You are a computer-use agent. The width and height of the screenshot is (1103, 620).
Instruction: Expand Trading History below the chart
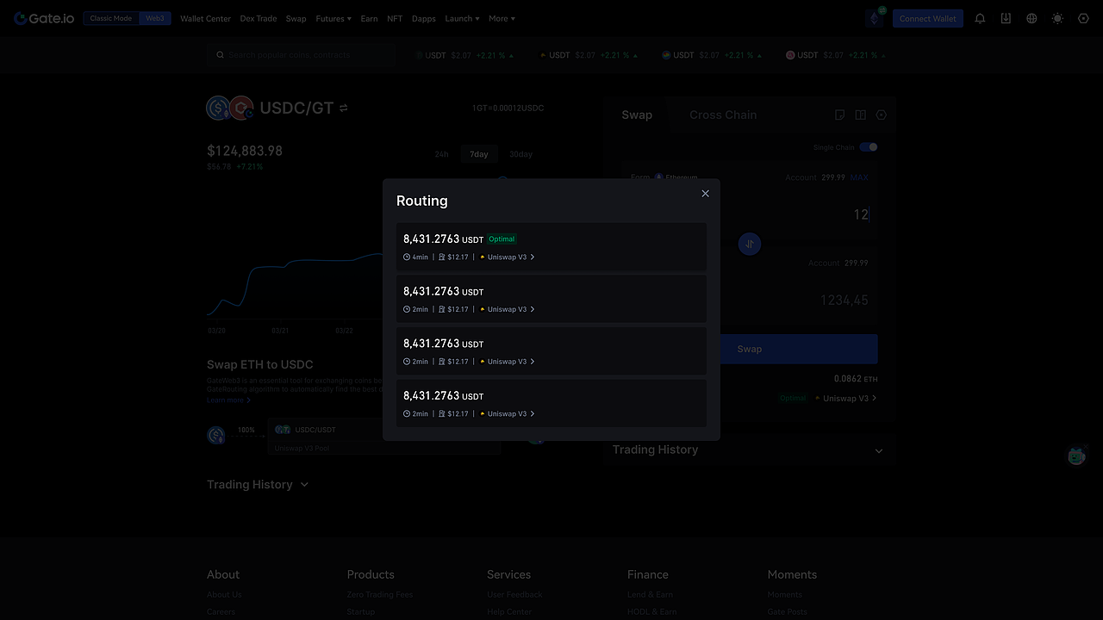258,485
